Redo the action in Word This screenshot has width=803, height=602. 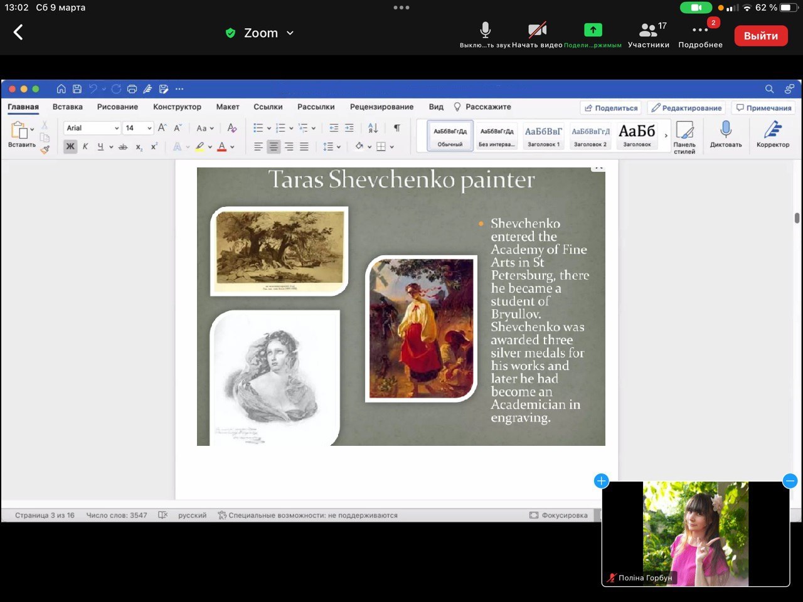116,89
